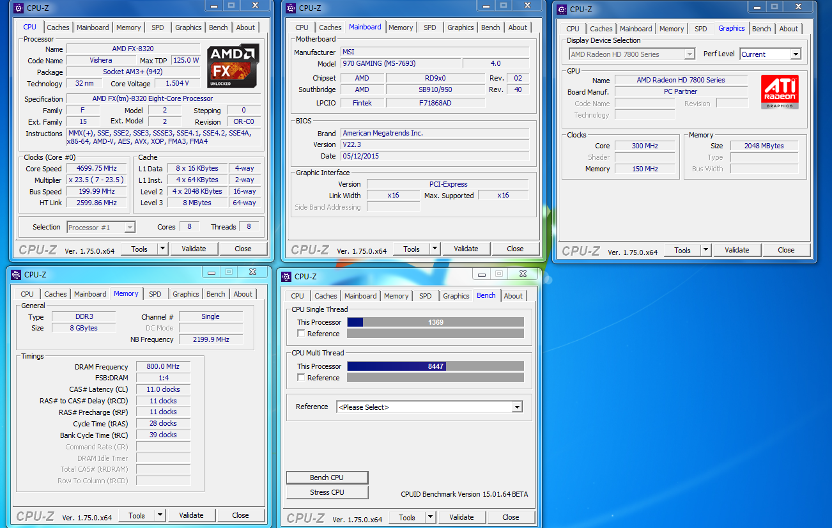832x528 pixels.
Task: Click GPU Core clock 300 MHz
Action: coord(645,146)
